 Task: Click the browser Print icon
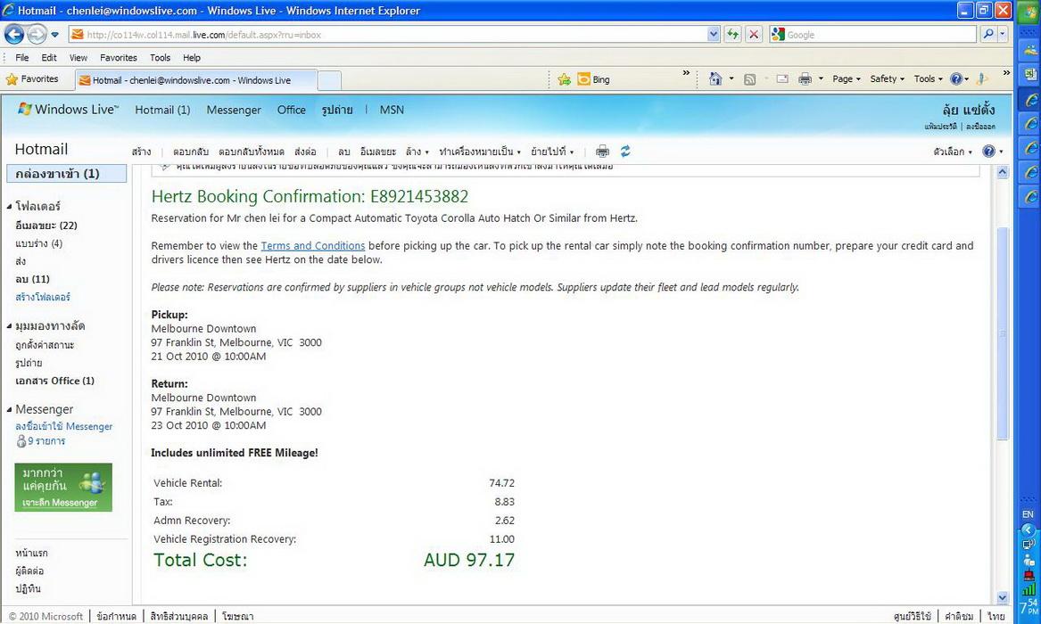tap(805, 79)
